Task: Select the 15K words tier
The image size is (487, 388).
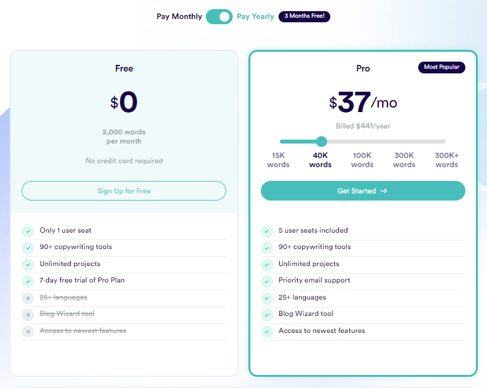Action: coord(279,160)
